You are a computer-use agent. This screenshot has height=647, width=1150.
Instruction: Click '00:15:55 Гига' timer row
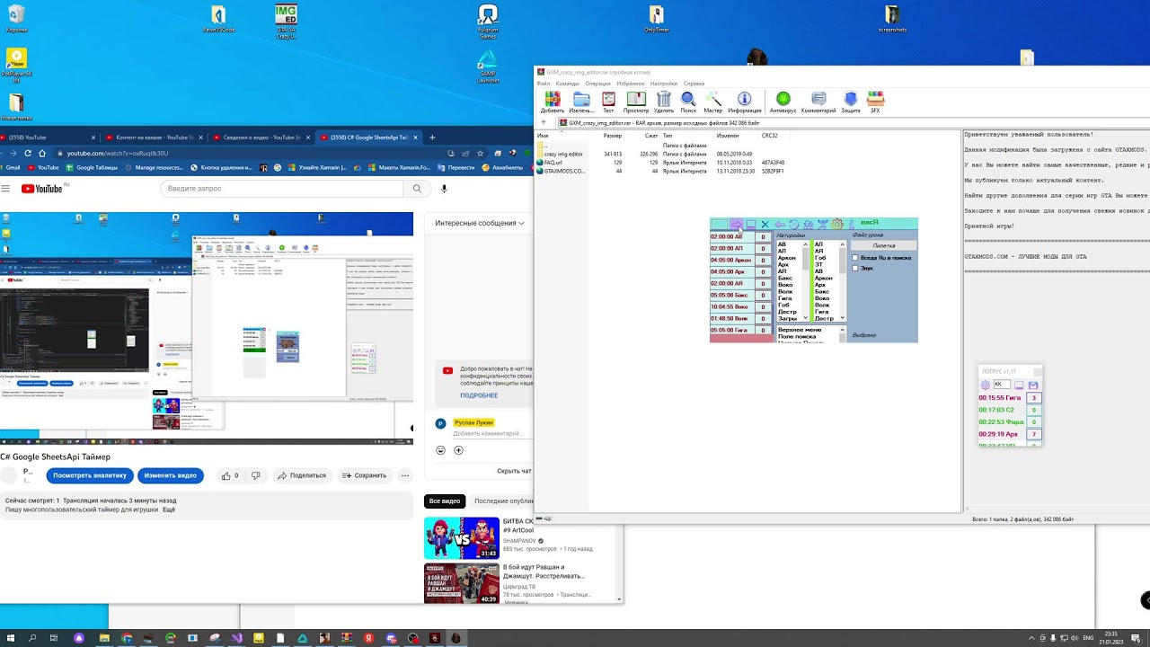coord(1000,397)
